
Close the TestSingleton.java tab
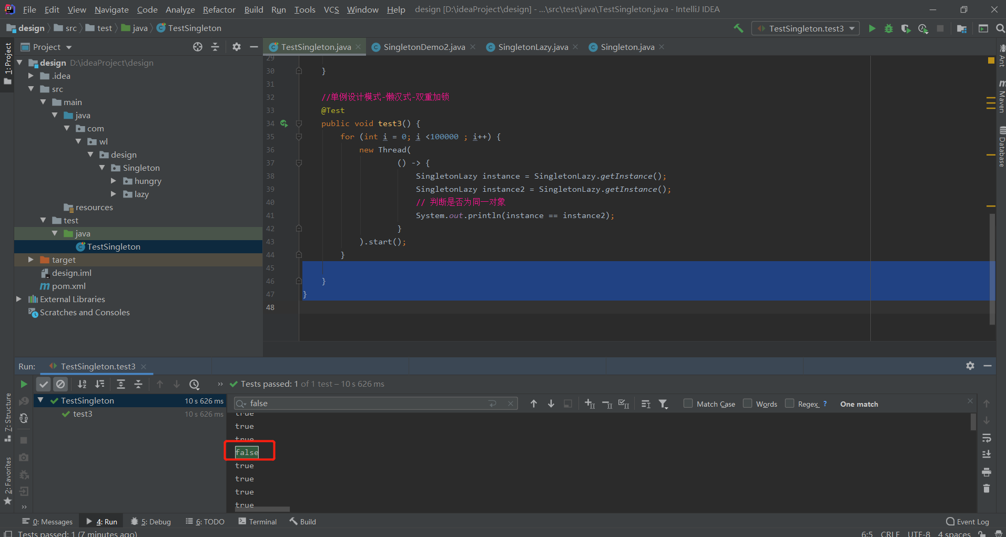(x=358, y=47)
